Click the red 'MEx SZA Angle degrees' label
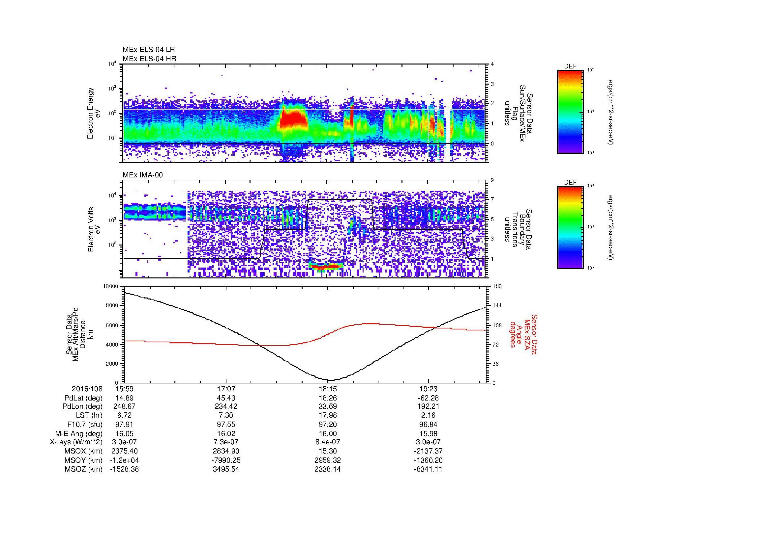771x544 pixels. [x=523, y=334]
